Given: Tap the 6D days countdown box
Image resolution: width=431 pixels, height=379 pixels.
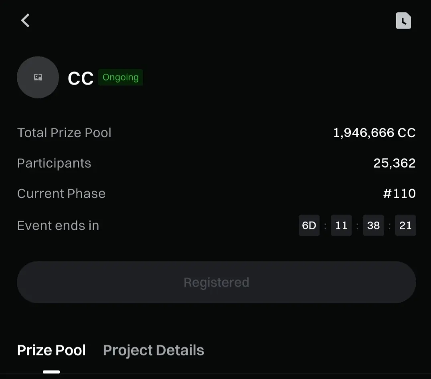Looking at the screenshot, I should (309, 226).
